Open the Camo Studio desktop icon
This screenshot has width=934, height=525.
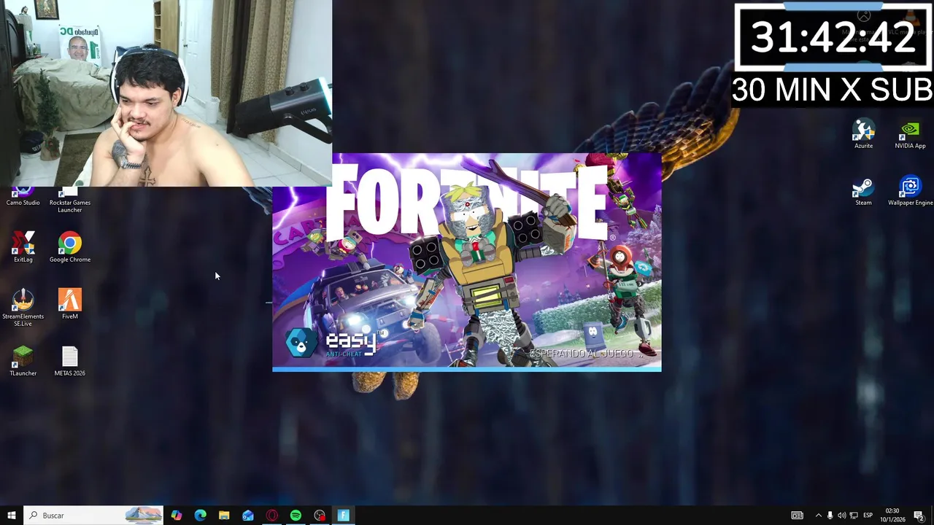pyautogui.click(x=23, y=197)
